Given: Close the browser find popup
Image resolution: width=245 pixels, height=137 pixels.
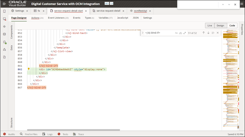Looking at the screenshot, I should point(235,4).
